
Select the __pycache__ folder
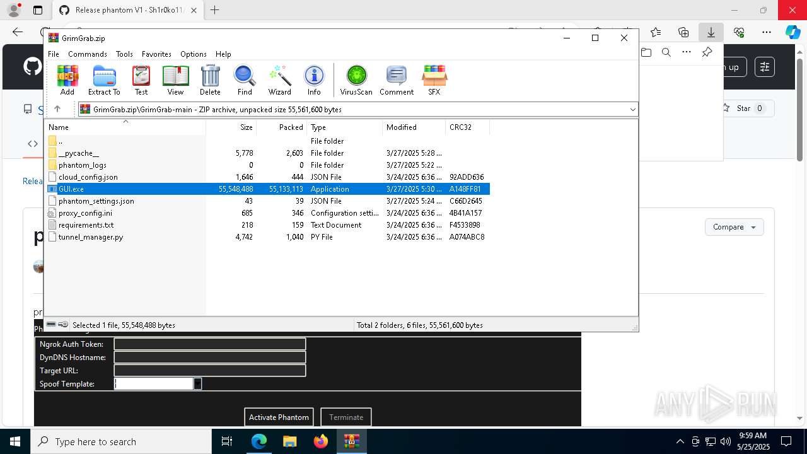click(268, 153)
